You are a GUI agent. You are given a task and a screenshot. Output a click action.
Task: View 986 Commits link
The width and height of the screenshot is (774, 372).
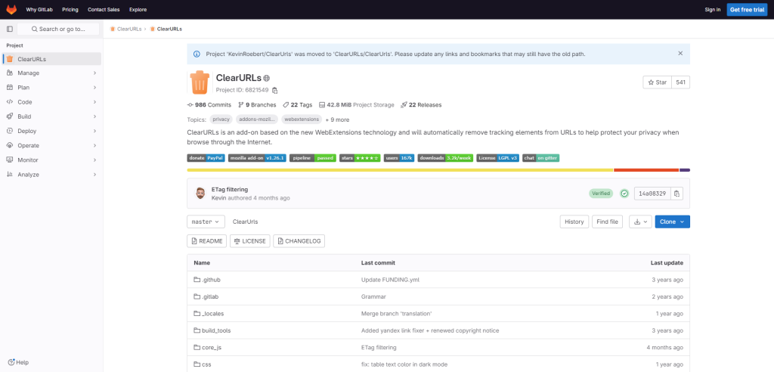(209, 105)
